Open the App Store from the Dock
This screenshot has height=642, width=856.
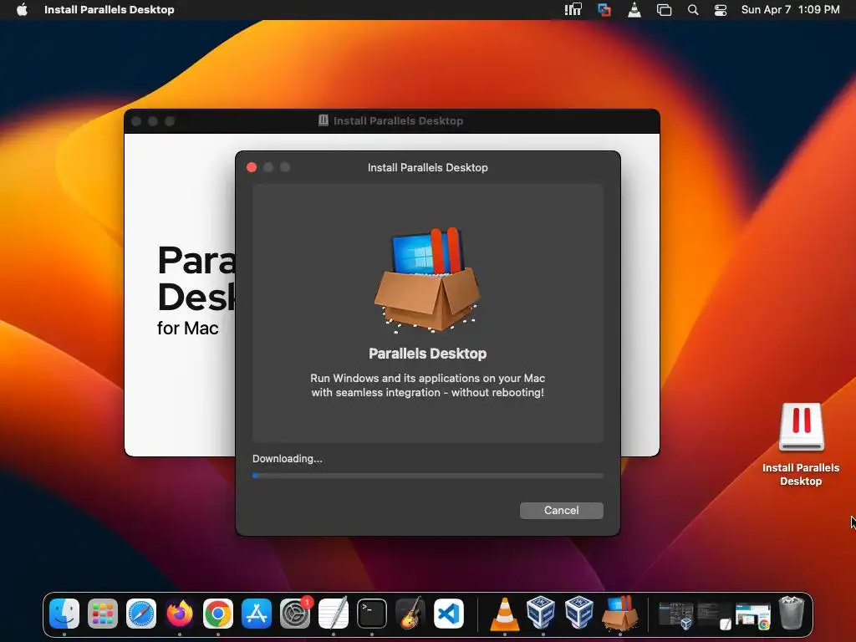pyautogui.click(x=257, y=613)
